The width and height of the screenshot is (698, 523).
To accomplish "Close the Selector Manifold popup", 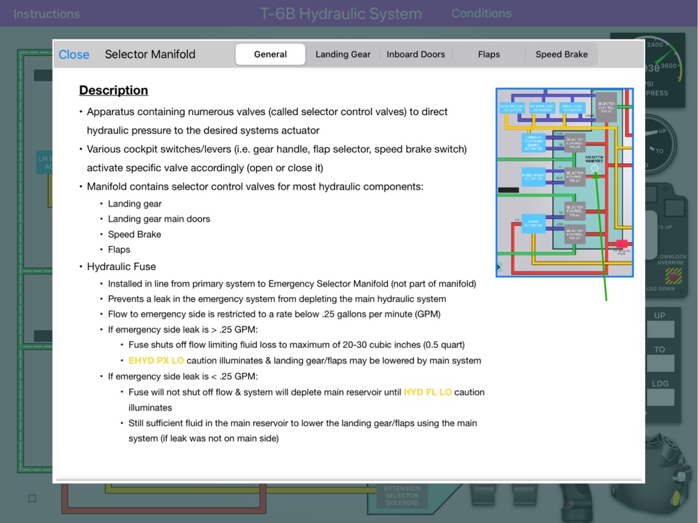I will (x=73, y=54).
